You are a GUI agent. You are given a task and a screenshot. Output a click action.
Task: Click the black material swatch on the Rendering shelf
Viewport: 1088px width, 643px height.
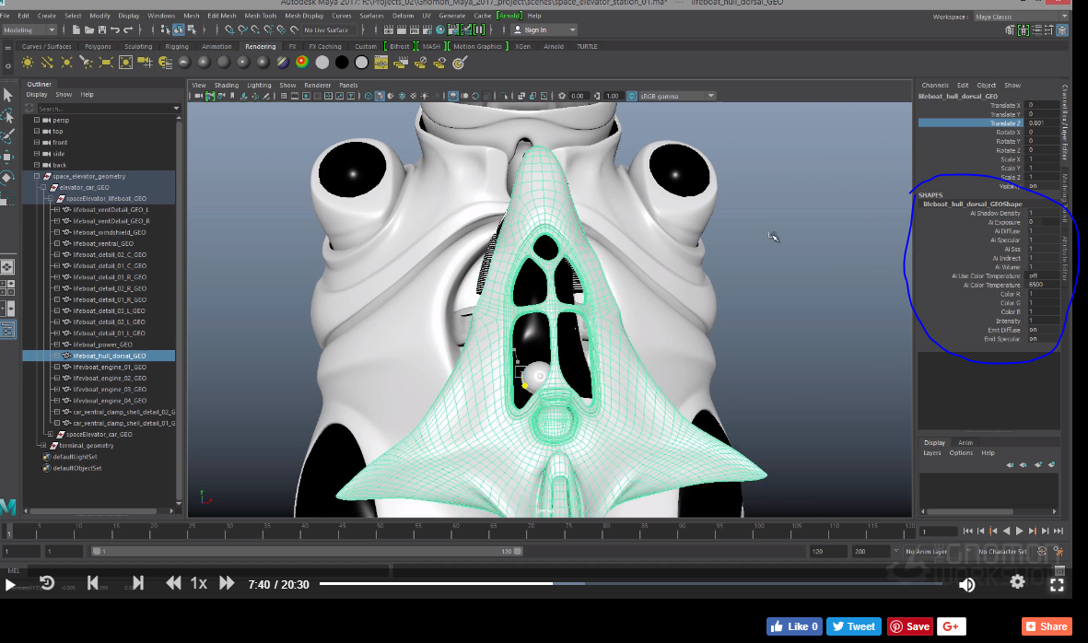point(340,62)
